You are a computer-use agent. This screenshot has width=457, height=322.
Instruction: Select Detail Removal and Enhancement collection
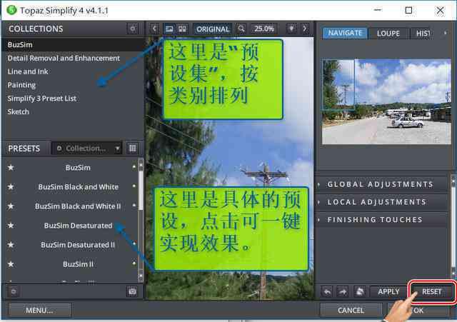(73, 58)
